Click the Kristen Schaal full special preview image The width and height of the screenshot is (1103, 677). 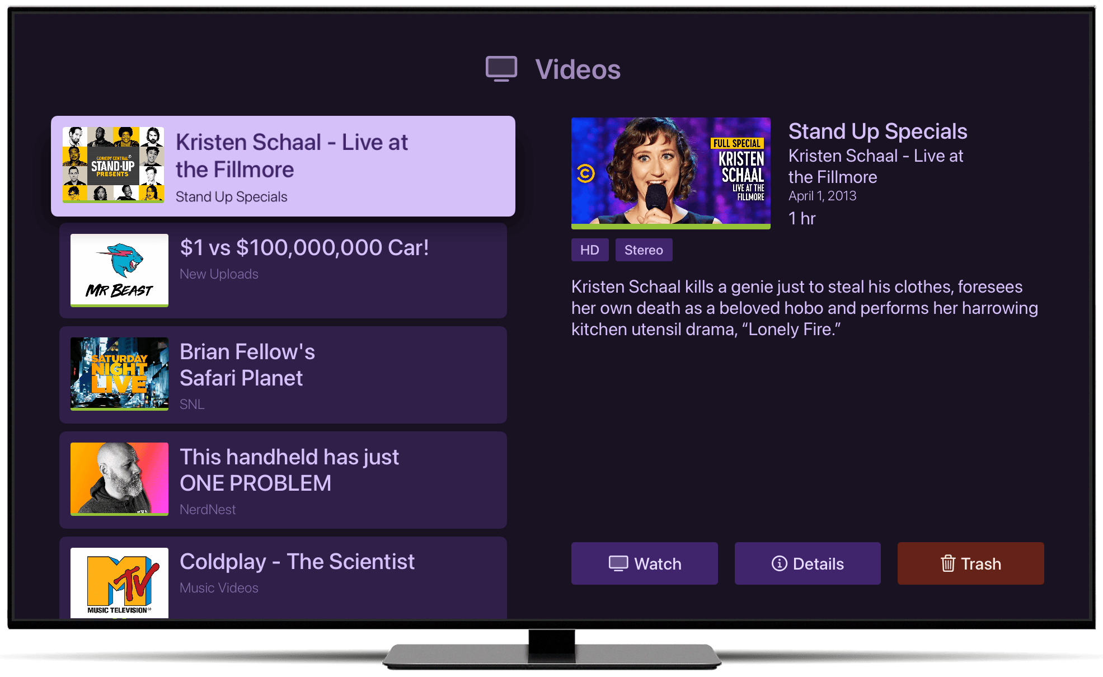point(670,172)
